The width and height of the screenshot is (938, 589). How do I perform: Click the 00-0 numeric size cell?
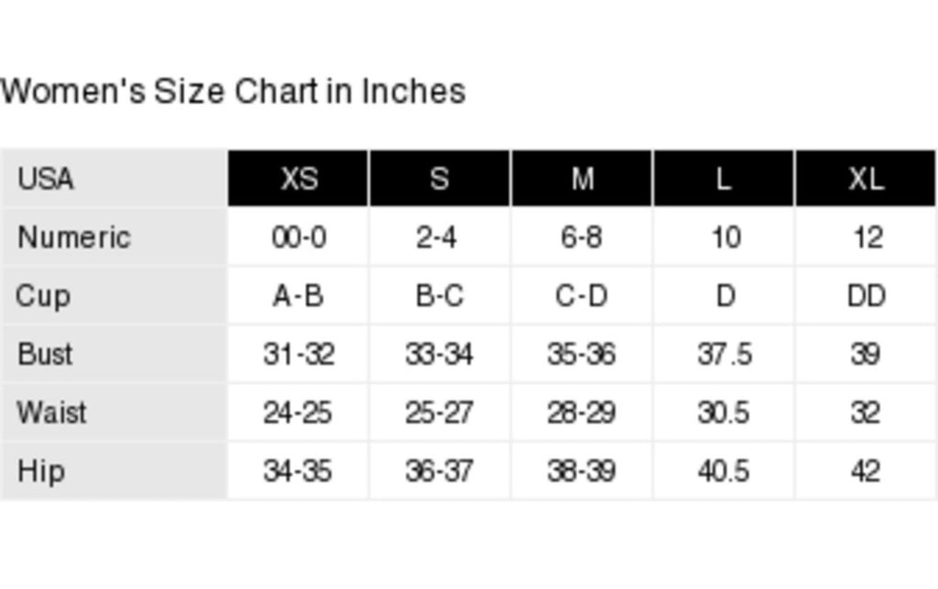pyautogui.click(x=298, y=237)
